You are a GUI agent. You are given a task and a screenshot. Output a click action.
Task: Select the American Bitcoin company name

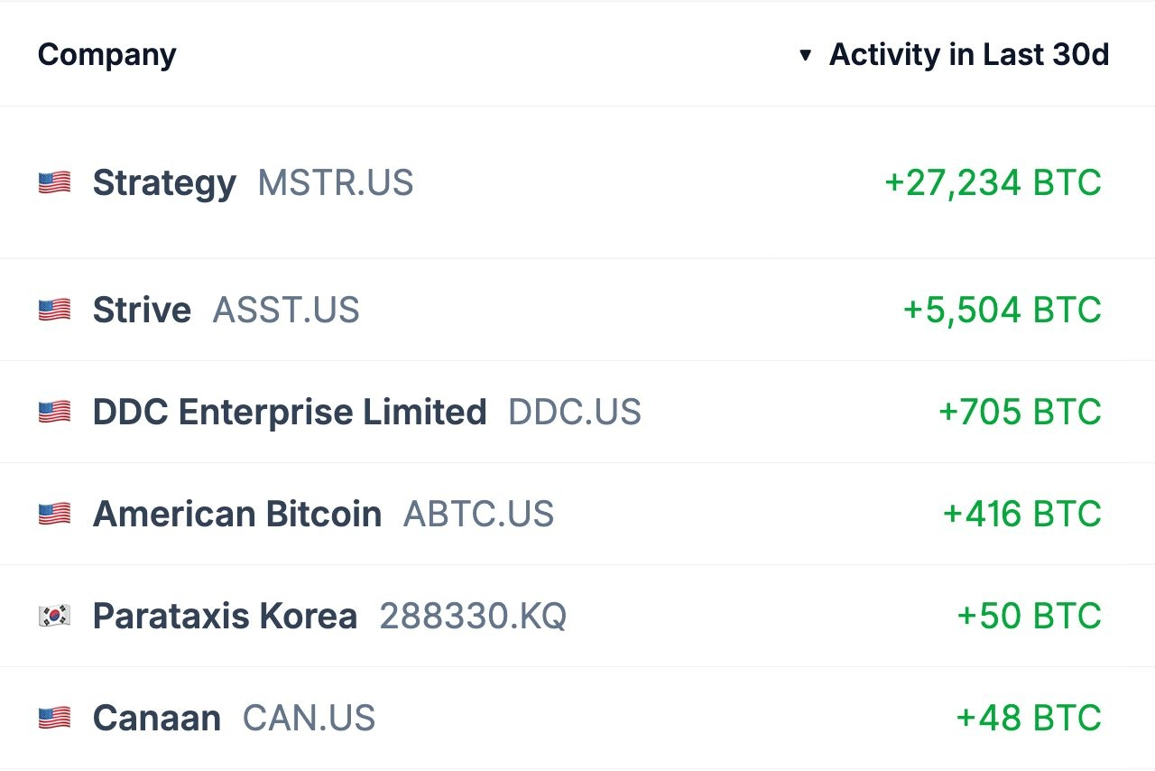pyautogui.click(x=237, y=515)
